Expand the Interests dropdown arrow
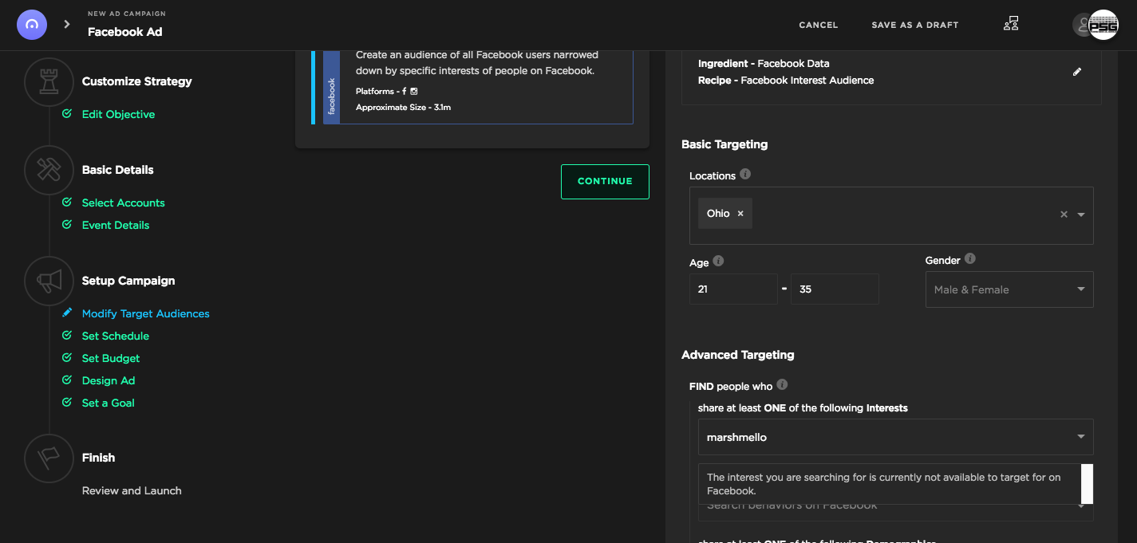 (x=1081, y=437)
